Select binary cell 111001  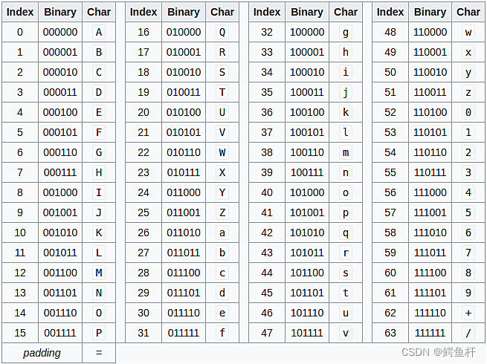tap(430, 212)
